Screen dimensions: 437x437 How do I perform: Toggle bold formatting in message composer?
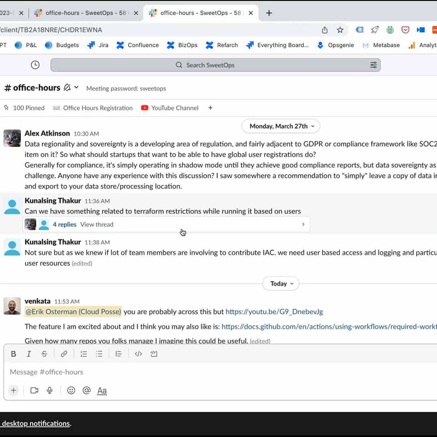click(13, 354)
